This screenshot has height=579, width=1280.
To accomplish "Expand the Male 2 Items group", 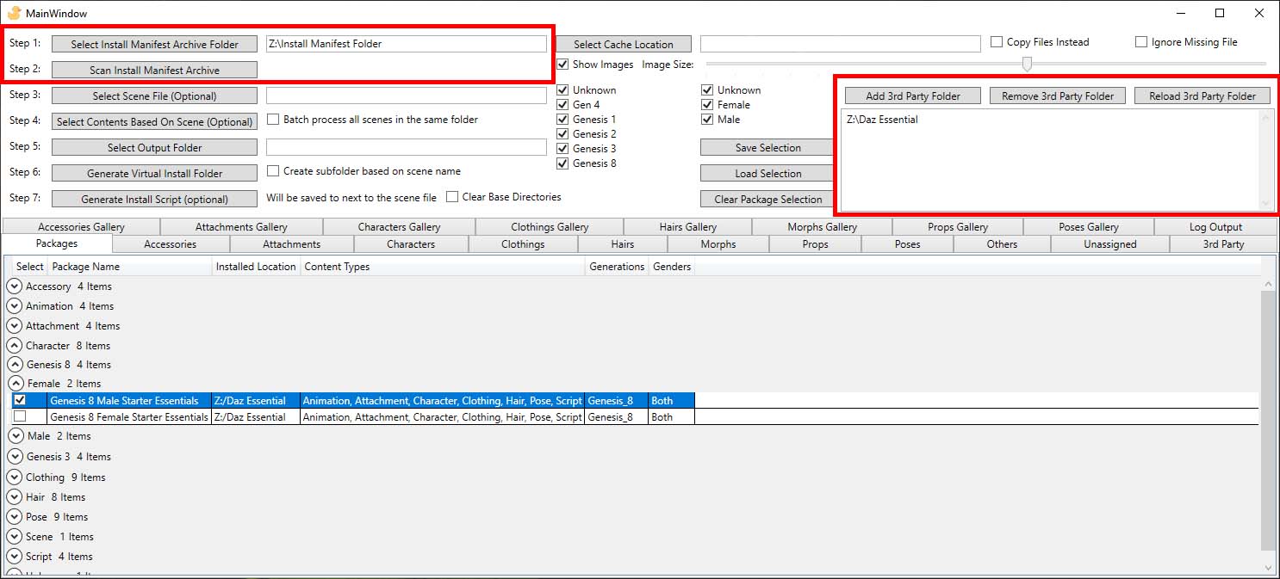I will pos(16,436).
